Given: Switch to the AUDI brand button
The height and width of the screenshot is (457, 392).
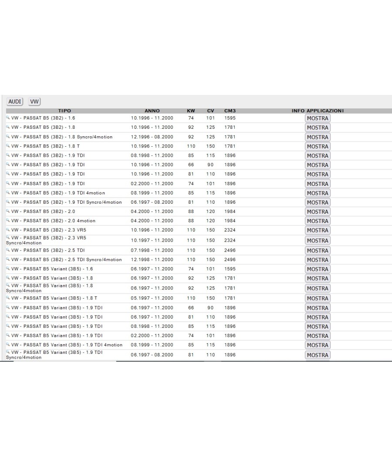Looking at the screenshot, I should [x=14, y=102].
